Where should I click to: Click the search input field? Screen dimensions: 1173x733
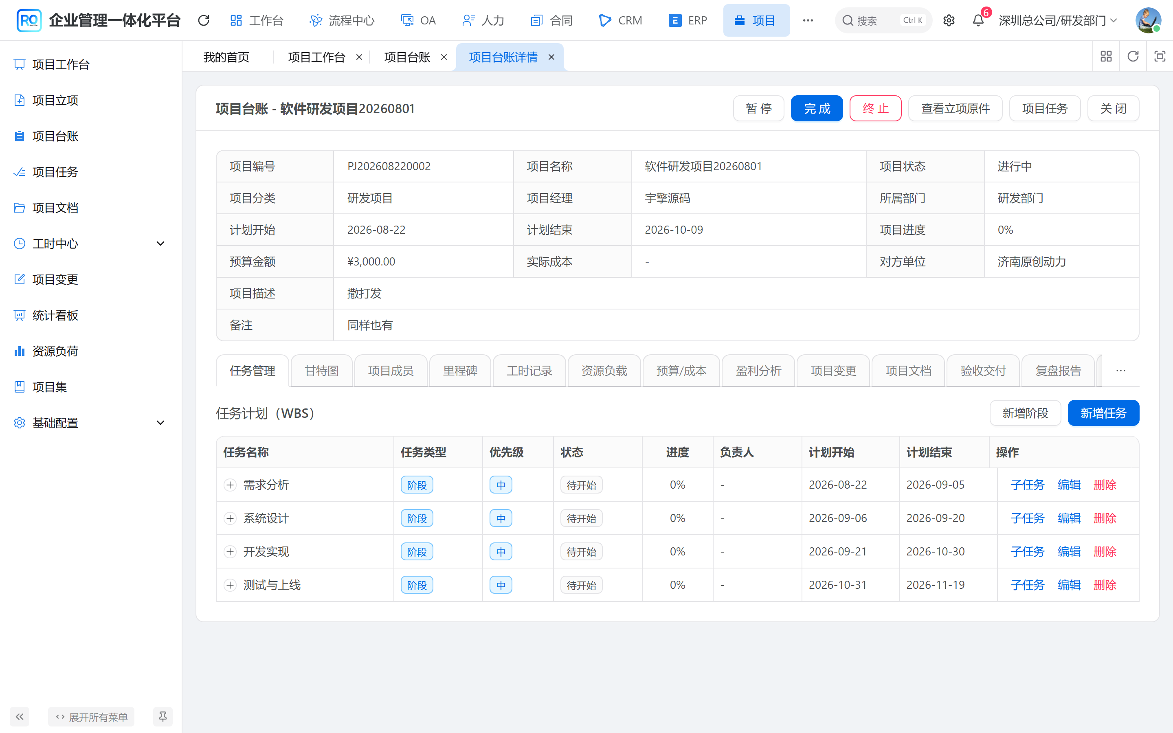pyautogui.click(x=883, y=20)
